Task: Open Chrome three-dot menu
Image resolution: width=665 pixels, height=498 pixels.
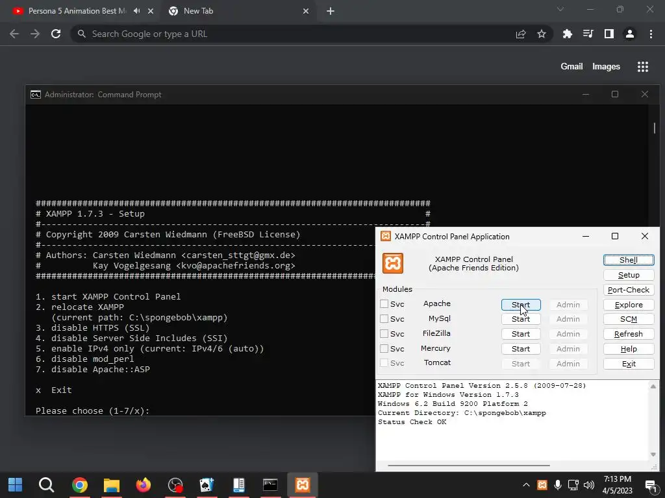Action: tap(651, 34)
